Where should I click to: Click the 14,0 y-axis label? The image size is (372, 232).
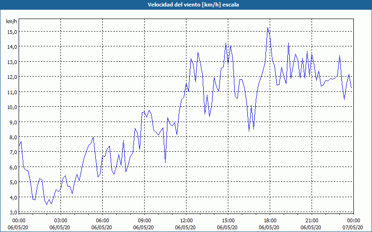(11, 47)
